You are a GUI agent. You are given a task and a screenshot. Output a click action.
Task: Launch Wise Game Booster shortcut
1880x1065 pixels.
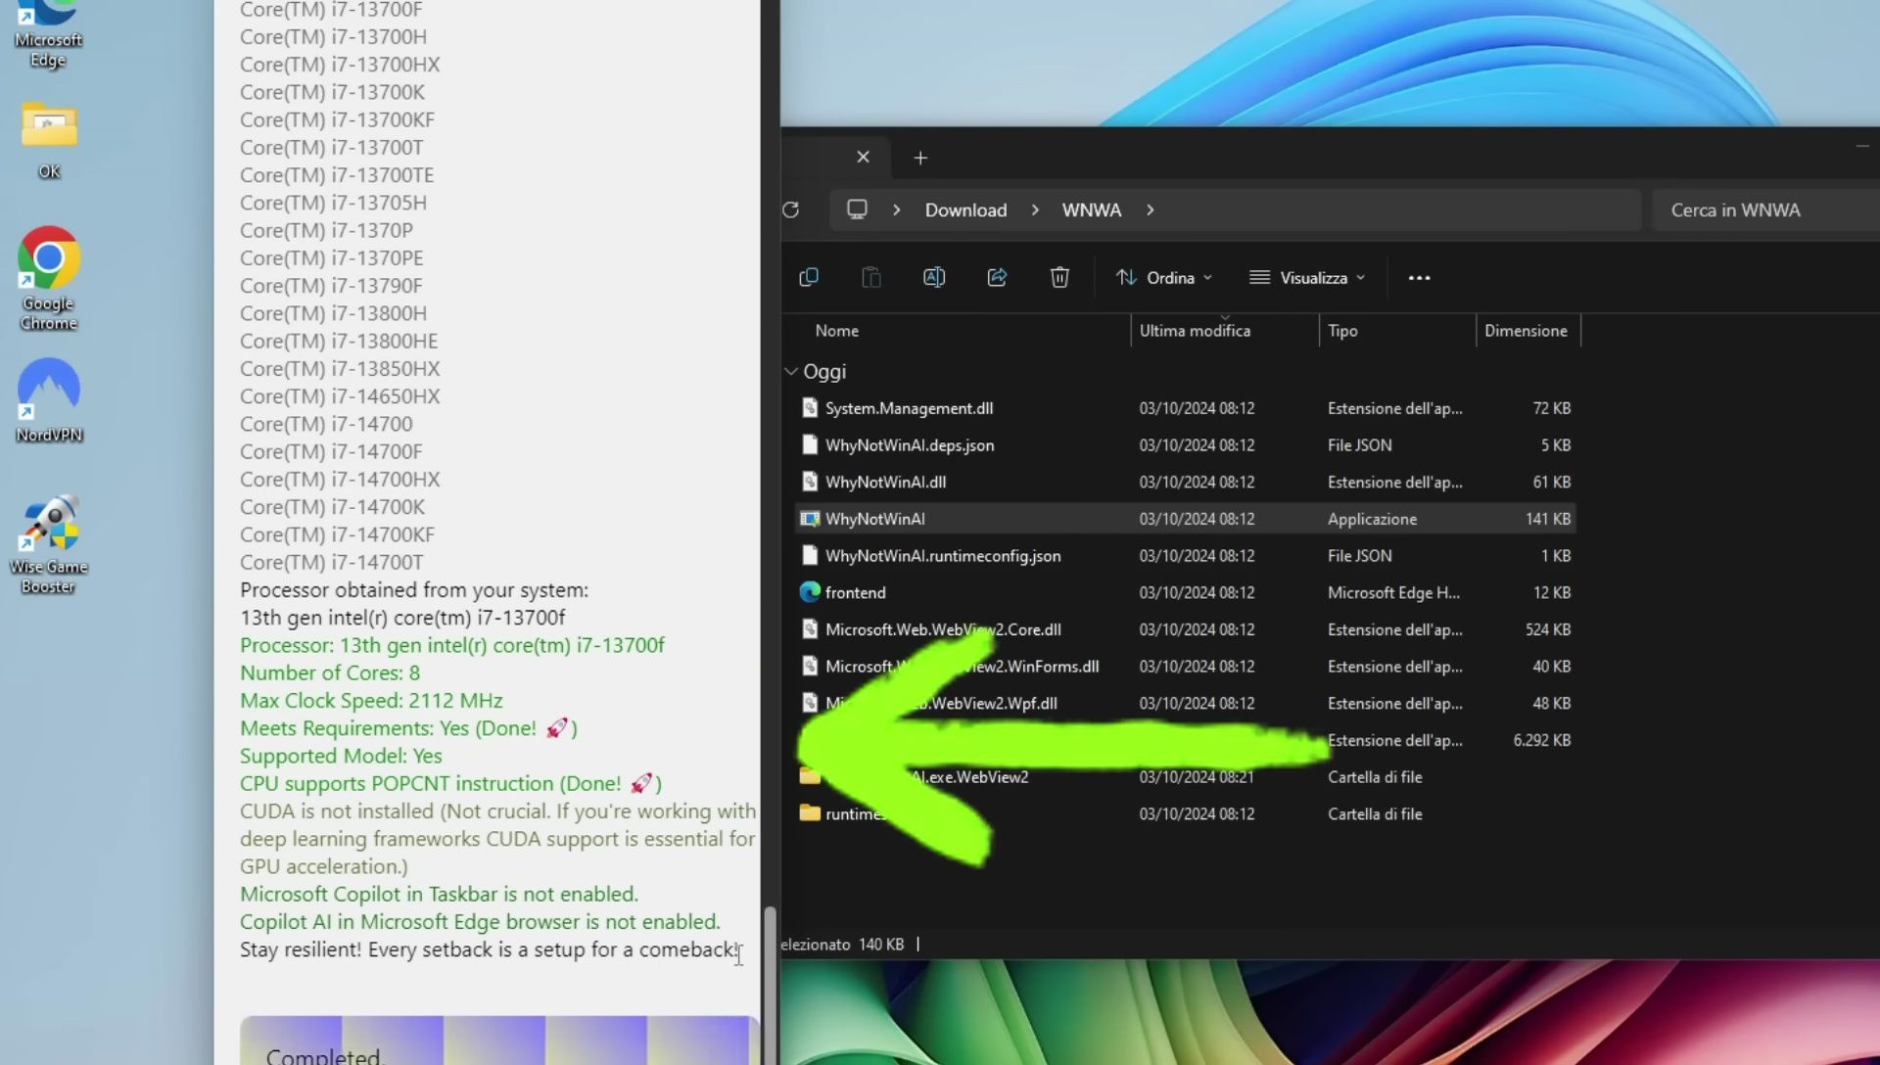[x=49, y=545]
